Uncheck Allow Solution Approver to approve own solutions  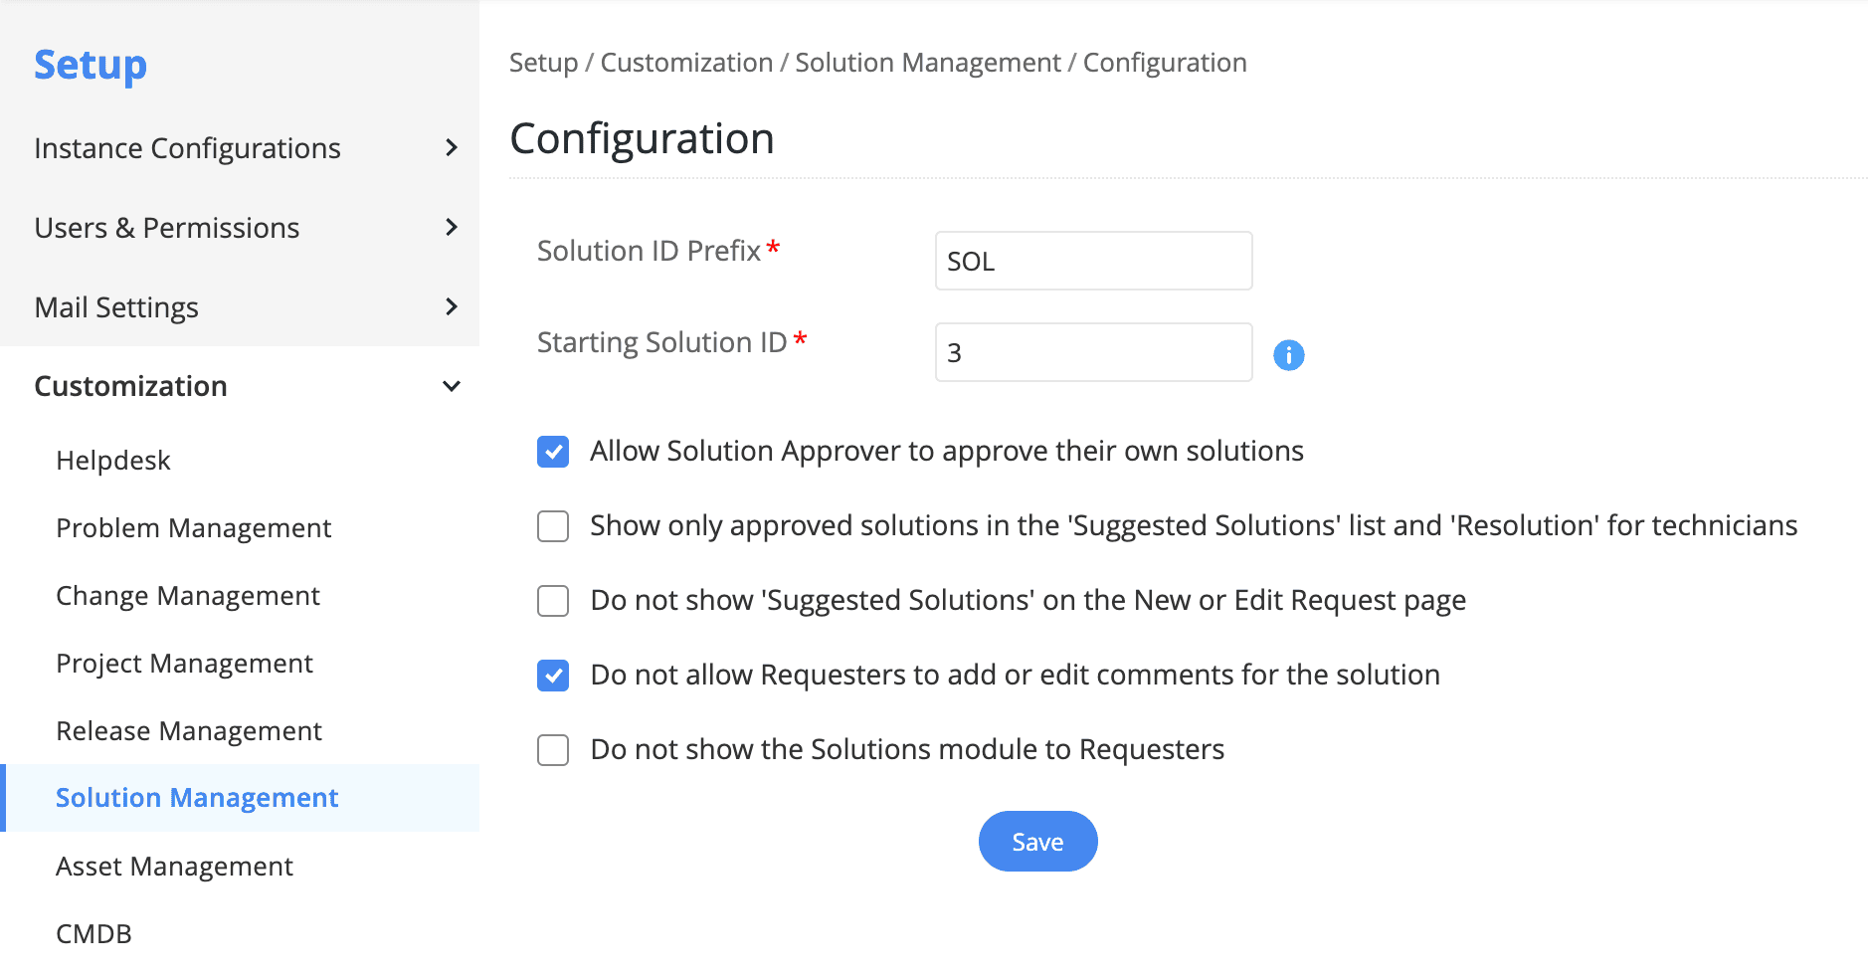(553, 452)
